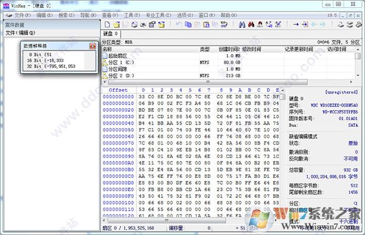
Task: Open a file with the folder icon
Action: click(116, 24)
